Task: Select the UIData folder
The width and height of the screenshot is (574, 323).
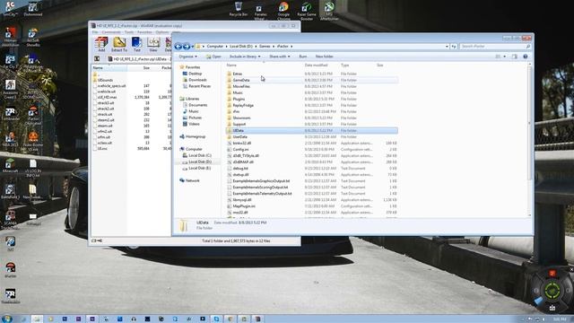Action: (311, 130)
